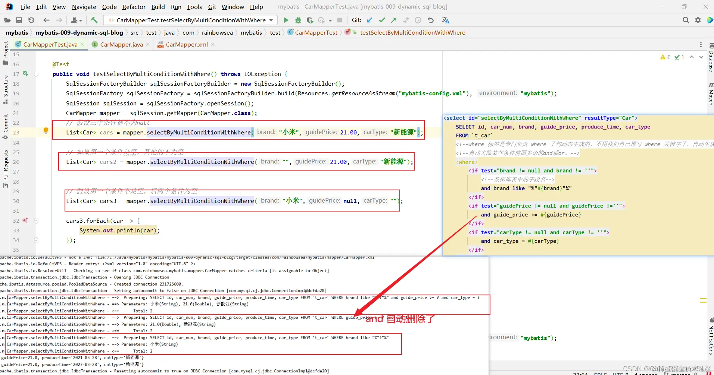Open the editor tabs options menu

(701, 44)
